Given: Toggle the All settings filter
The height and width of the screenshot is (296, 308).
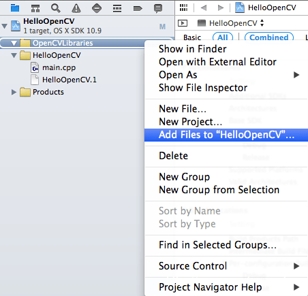Looking at the screenshot, I should click(x=223, y=37).
